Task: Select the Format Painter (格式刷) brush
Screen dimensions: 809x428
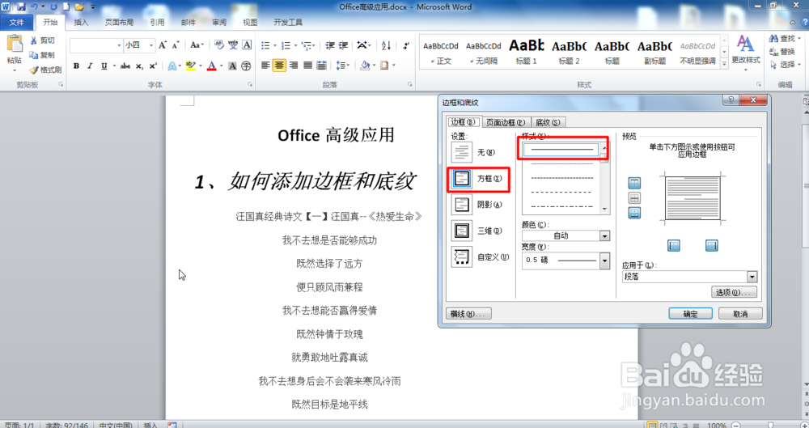Action: coord(34,70)
